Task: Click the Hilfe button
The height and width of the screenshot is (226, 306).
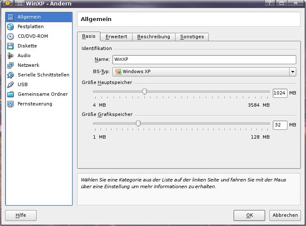Action: click(x=21, y=215)
